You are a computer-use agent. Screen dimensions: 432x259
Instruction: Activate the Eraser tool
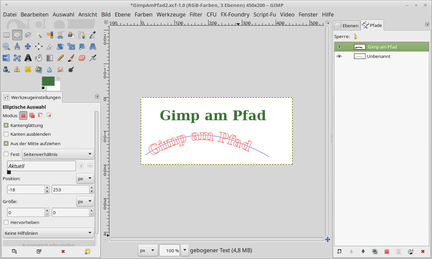pyautogui.click(x=82, y=58)
